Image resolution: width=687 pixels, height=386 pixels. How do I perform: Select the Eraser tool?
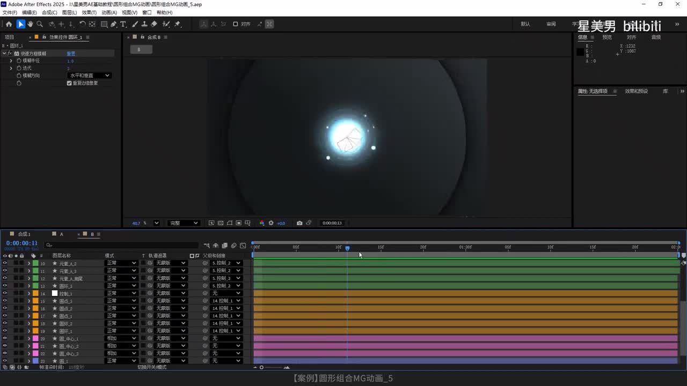coord(154,24)
